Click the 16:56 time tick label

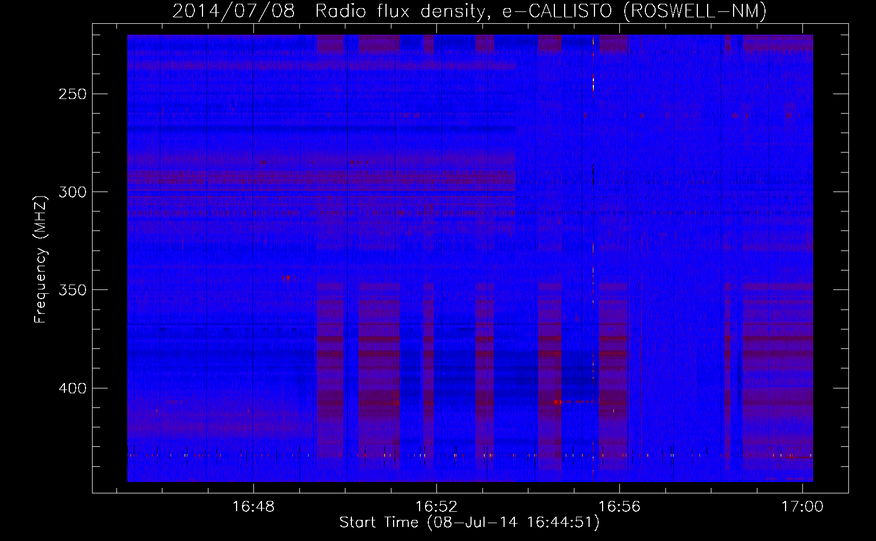pos(619,506)
